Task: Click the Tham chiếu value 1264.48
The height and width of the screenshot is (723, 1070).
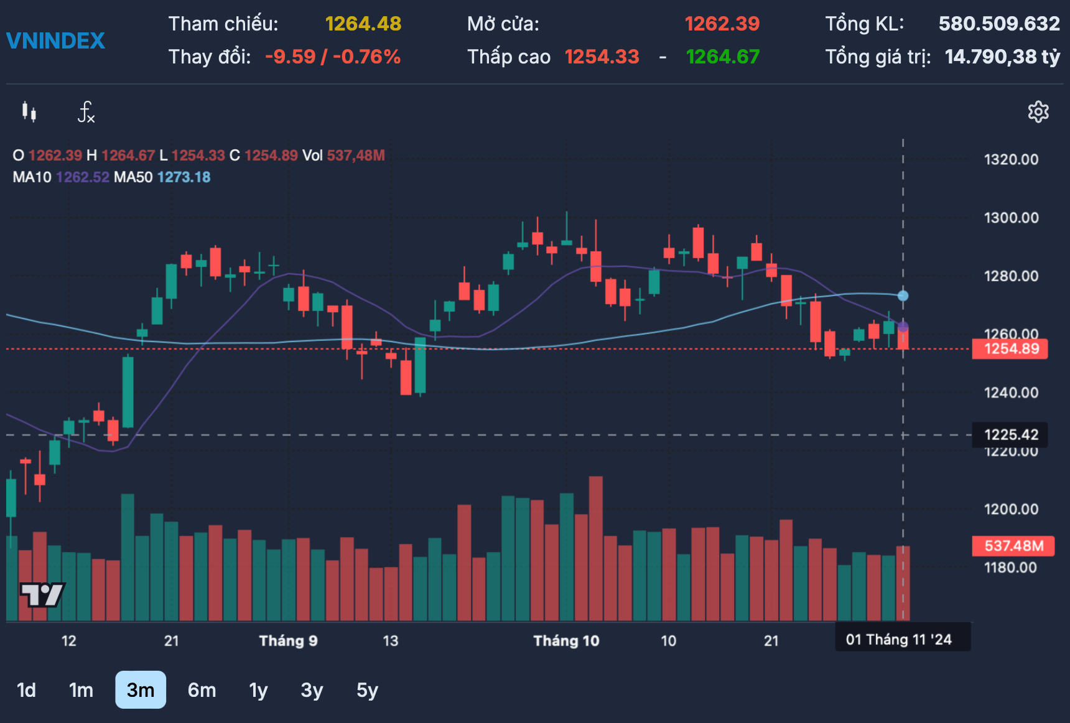Action: (x=363, y=24)
